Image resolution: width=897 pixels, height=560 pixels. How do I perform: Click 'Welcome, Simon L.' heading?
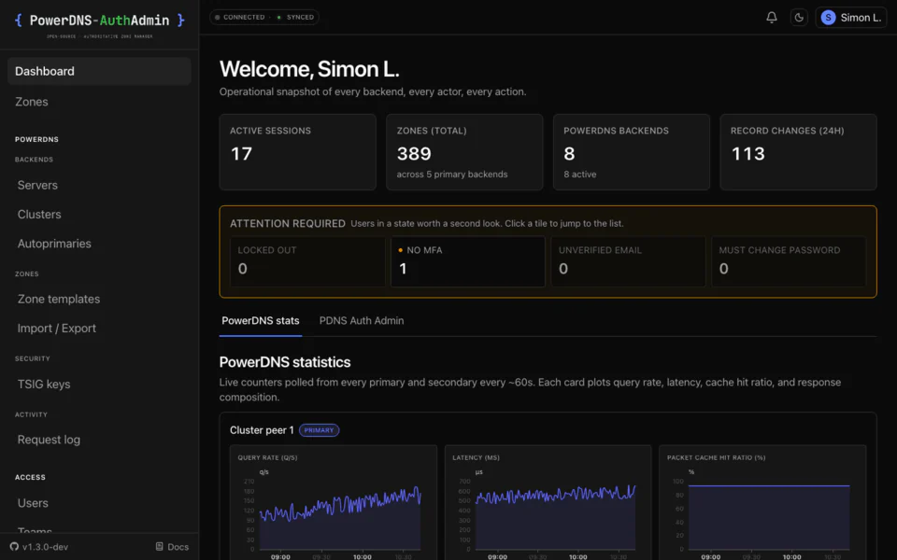[x=309, y=69]
